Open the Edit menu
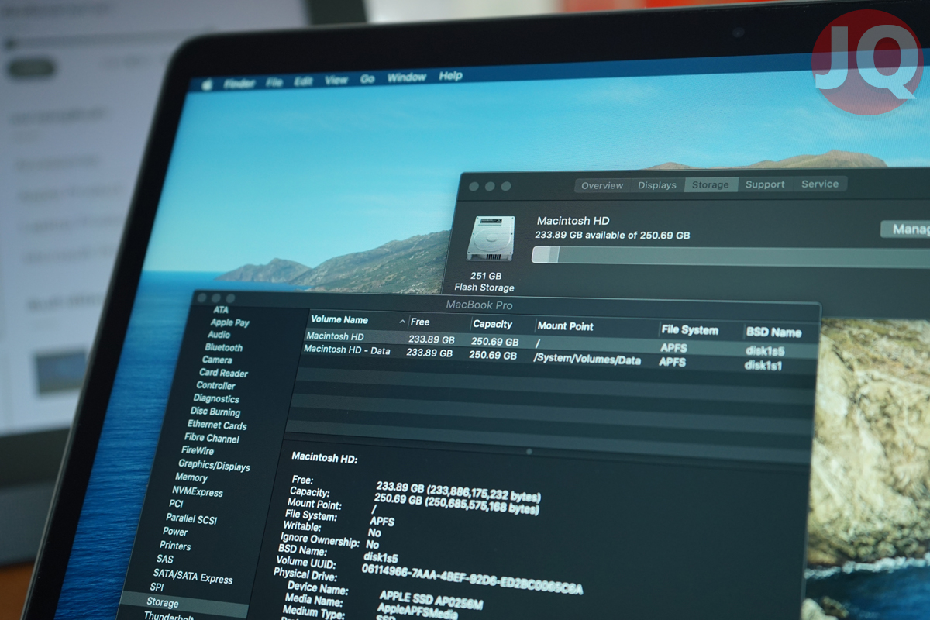The width and height of the screenshot is (930, 620). click(x=303, y=81)
